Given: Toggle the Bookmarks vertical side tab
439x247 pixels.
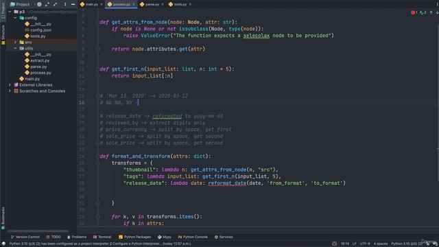Looking at the screenshot, I should coord(3,218).
